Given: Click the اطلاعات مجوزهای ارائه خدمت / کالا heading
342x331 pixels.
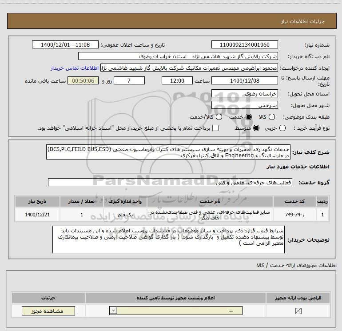Looking at the screenshot, I should (297, 265).
